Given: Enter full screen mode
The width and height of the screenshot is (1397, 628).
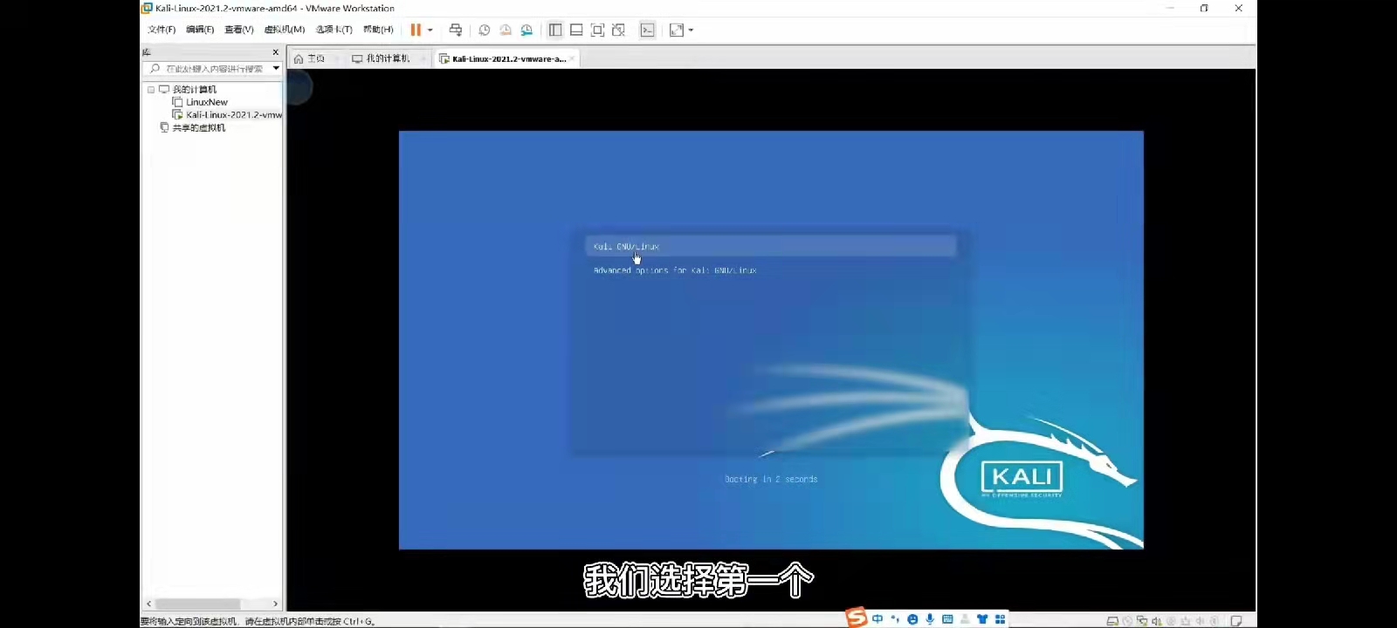Looking at the screenshot, I should pos(597,30).
